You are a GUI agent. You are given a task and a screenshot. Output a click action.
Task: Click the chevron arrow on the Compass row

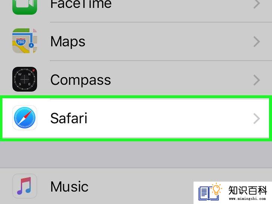click(x=257, y=80)
